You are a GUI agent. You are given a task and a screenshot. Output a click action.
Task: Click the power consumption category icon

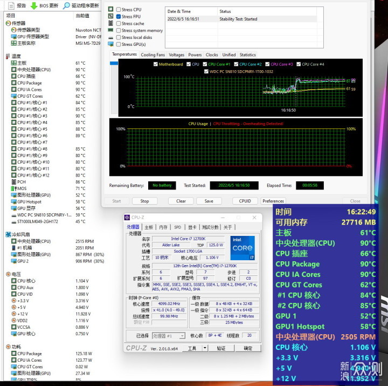8,347
